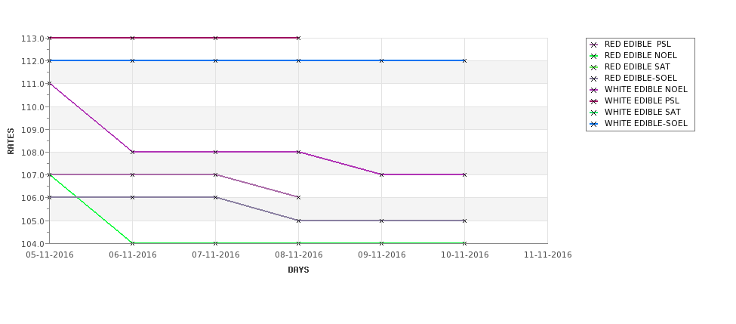This screenshot has width=736, height=324.
Task: Click the WHITE EDIBLE-SOEL legend marker
Action: [594, 124]
